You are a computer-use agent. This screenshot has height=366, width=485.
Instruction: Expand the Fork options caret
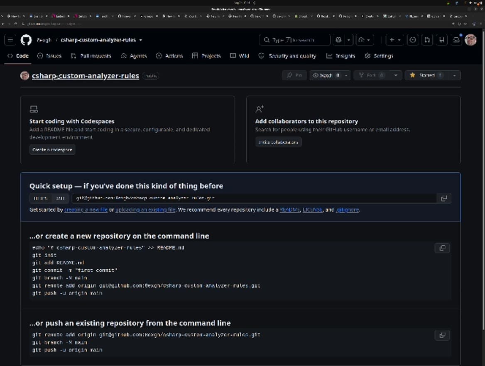click(x=396, y=76)
